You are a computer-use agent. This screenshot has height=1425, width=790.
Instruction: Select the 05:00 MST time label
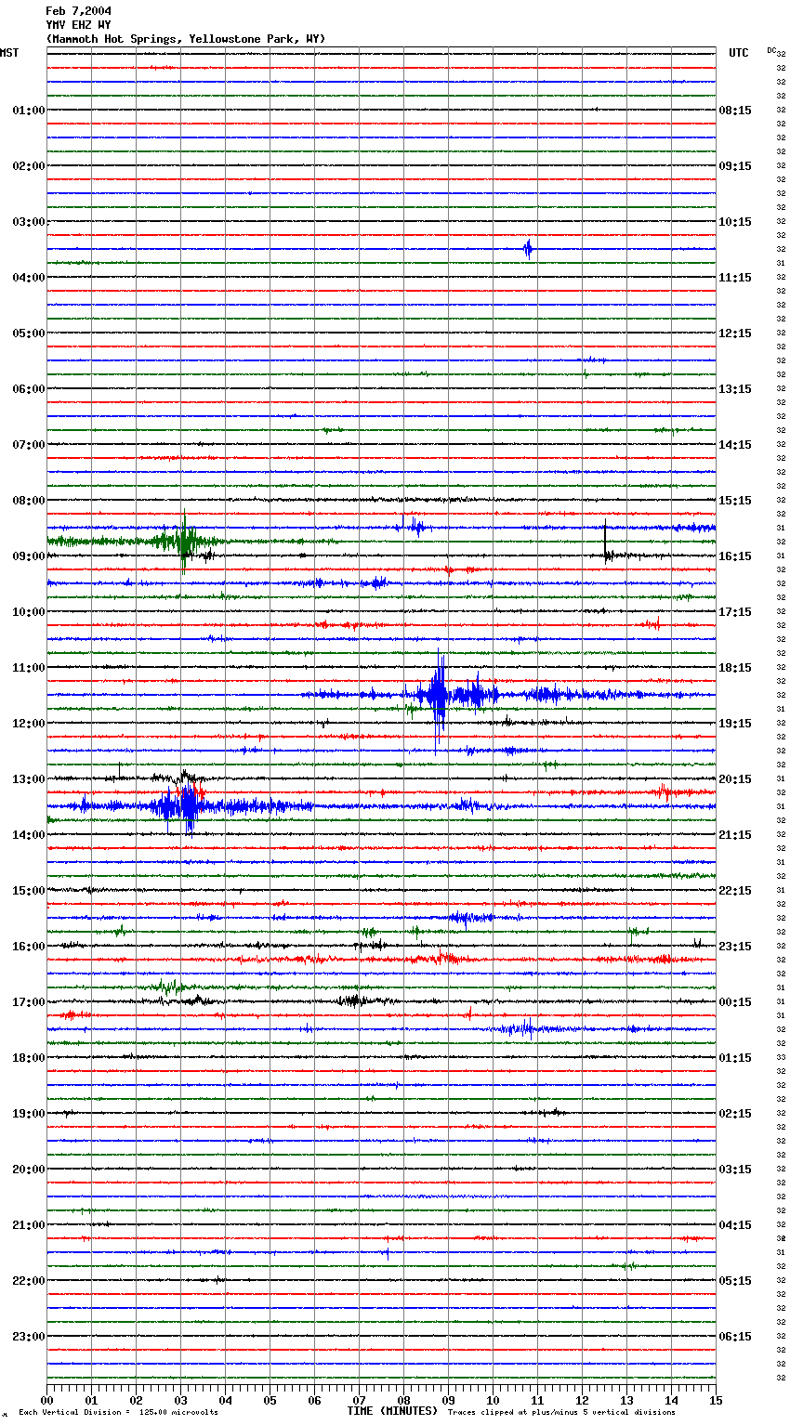click(29, 333)
